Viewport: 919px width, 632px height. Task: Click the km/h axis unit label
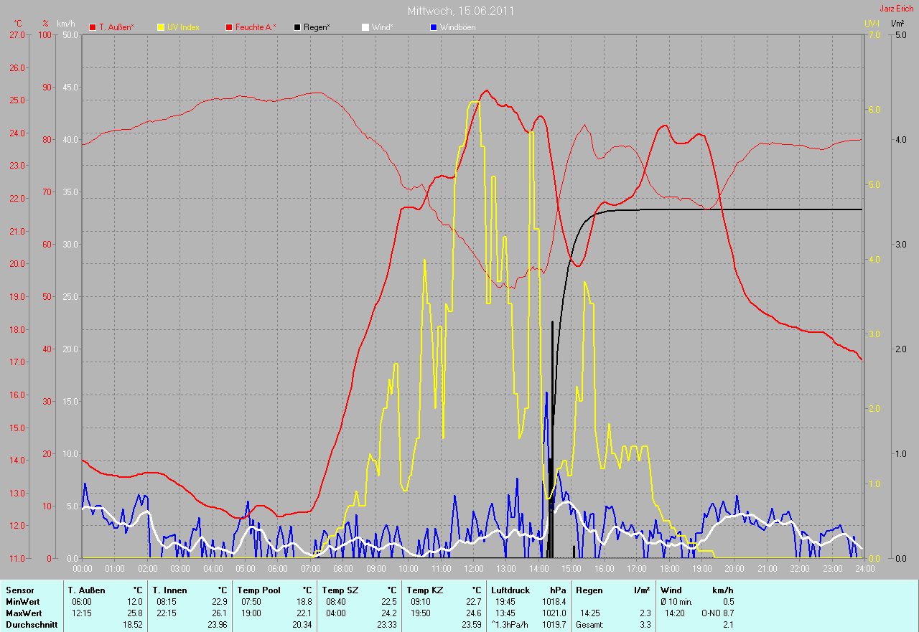click(66, 24)
